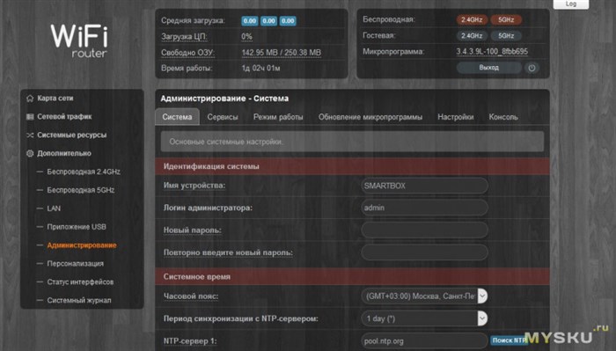This screenshot has height=351, width=616.
Task: Open the Network Map (Карта сети) icon
Action: [30, 99]
